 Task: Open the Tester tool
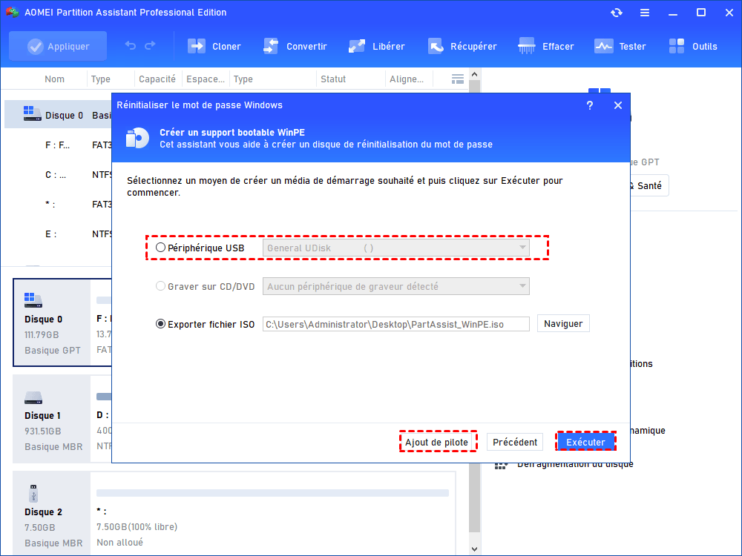(x=604, y=46)
